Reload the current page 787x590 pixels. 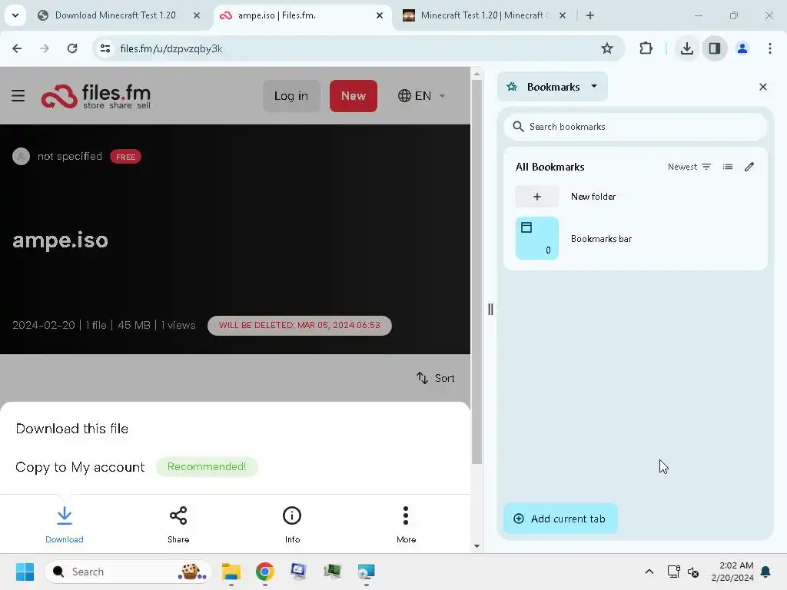pos(72,48)
